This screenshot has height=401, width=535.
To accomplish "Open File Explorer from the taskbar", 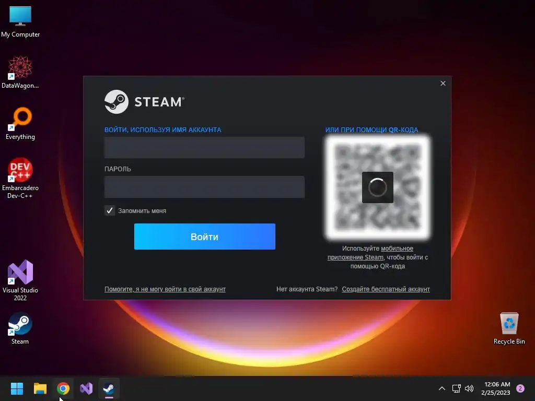I will 40,388.
